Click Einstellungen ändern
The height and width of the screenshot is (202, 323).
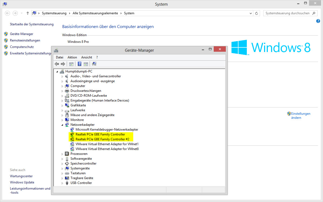click(301, 116)
